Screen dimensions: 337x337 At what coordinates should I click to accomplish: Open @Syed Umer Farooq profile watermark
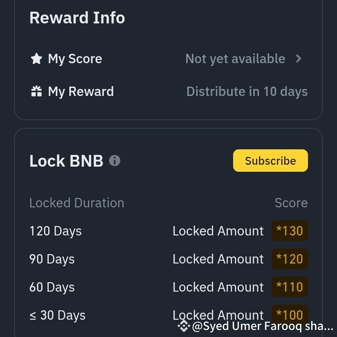pyautogui.click(x=263, y=326)
